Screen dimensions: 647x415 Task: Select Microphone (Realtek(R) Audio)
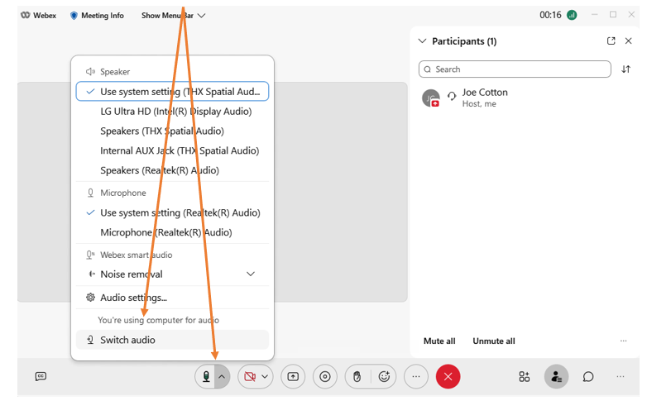point(172,232)
